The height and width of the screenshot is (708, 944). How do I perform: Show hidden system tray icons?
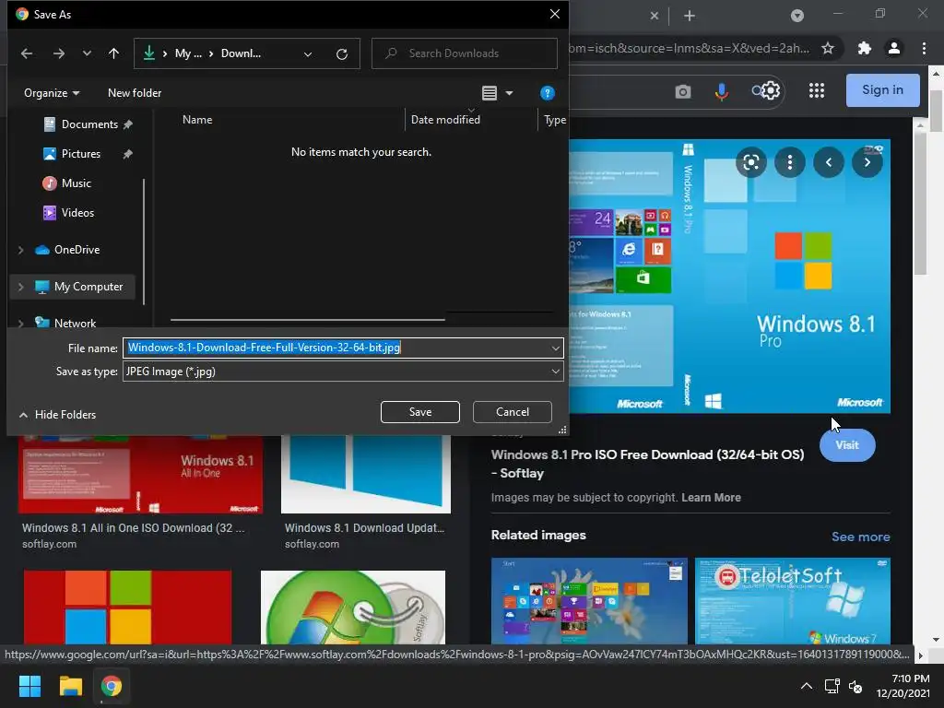click(806, 686)
